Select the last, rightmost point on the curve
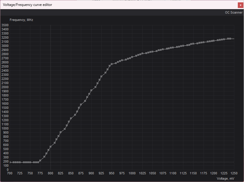The width and height of the screenshot is (244, 182). tap(230, 39)
